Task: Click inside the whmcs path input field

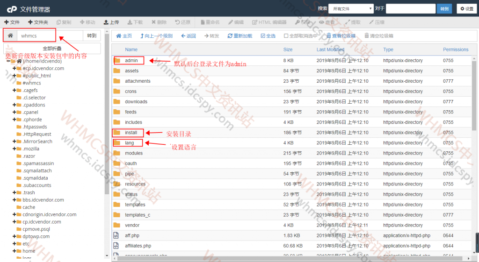Action: (x=50, y=35)
